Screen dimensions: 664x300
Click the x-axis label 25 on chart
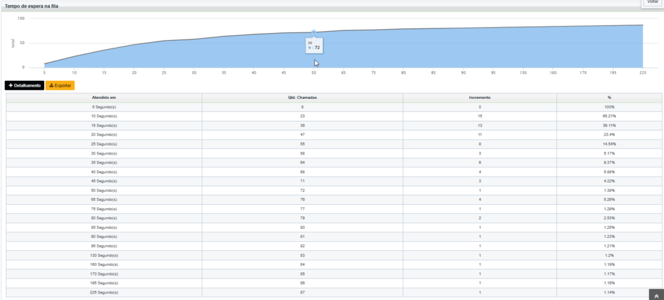point(164,72)
